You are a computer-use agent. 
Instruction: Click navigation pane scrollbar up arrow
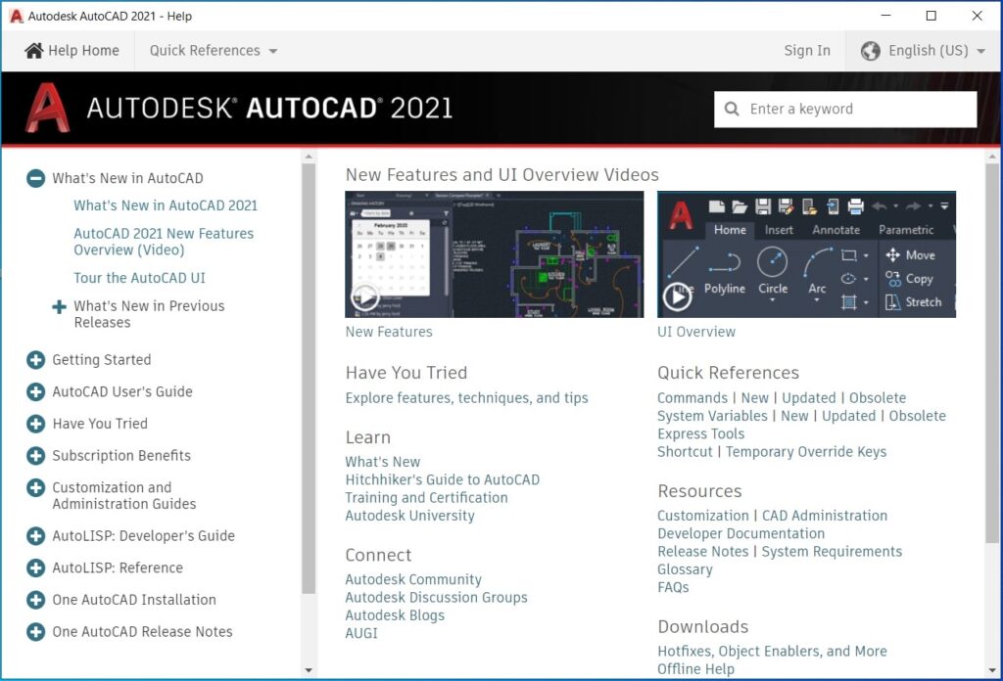coord(309,157)
